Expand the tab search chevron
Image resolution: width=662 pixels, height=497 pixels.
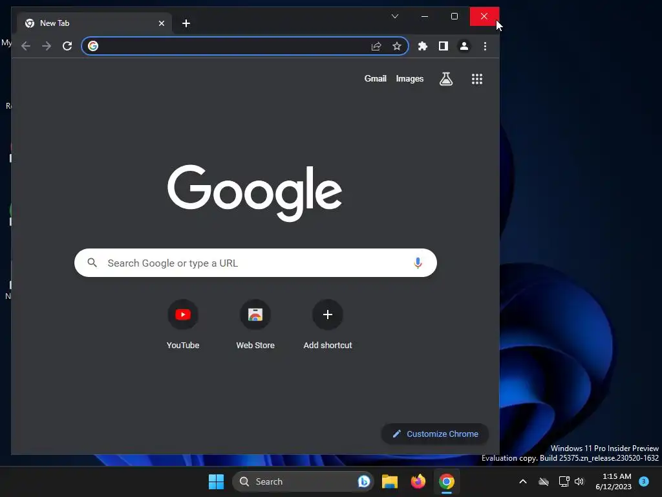[x=395, y=16]
